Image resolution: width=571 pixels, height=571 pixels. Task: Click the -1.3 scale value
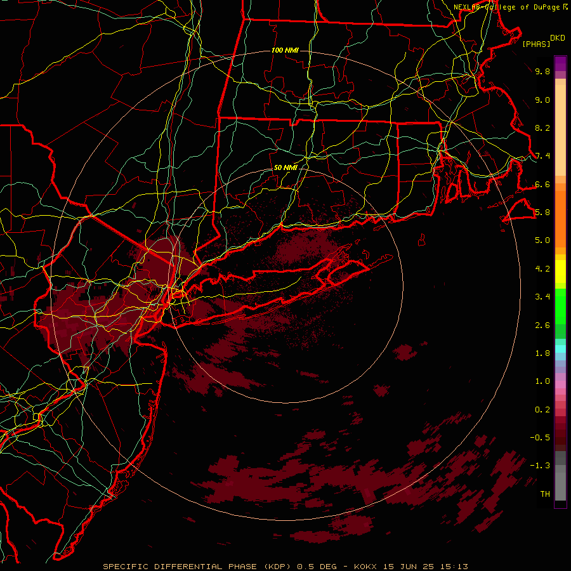point(540,466)
